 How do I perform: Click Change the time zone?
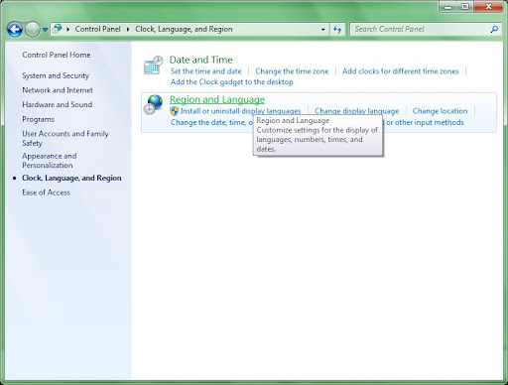[292, 71]
